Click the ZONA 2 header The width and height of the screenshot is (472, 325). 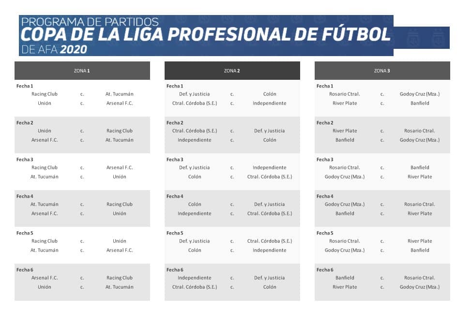[232, 71]
